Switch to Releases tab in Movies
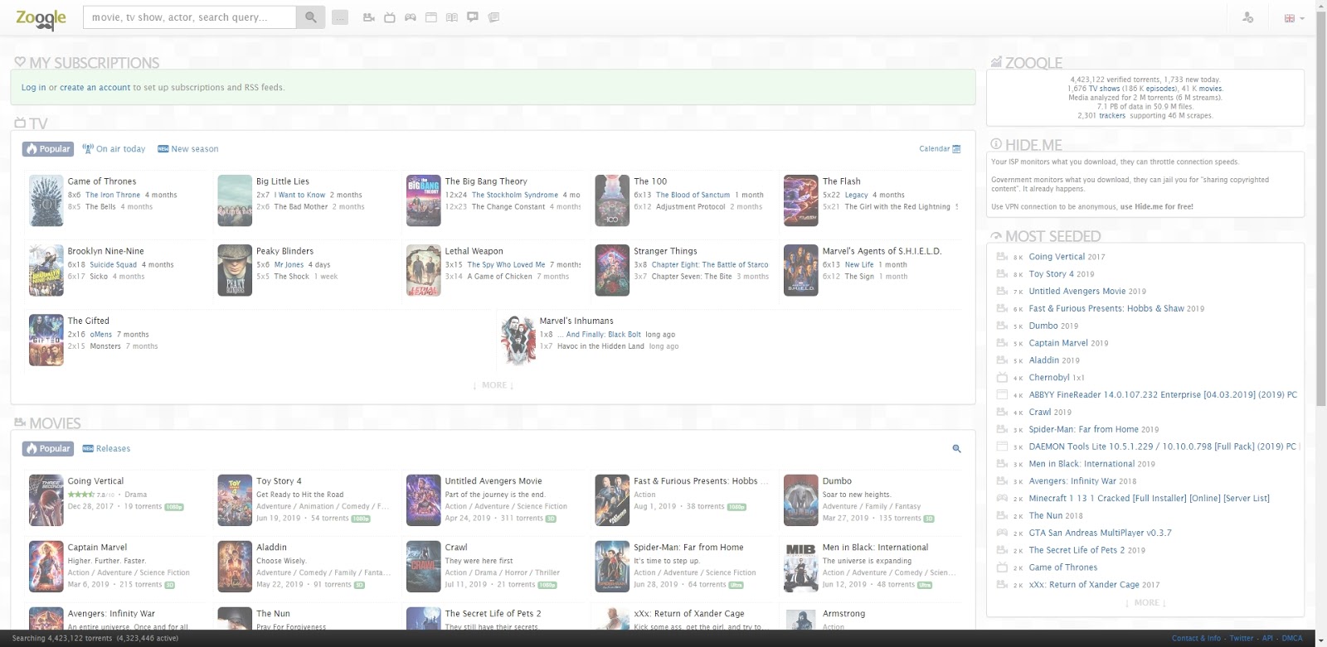1327x647 pixels. 106,448
